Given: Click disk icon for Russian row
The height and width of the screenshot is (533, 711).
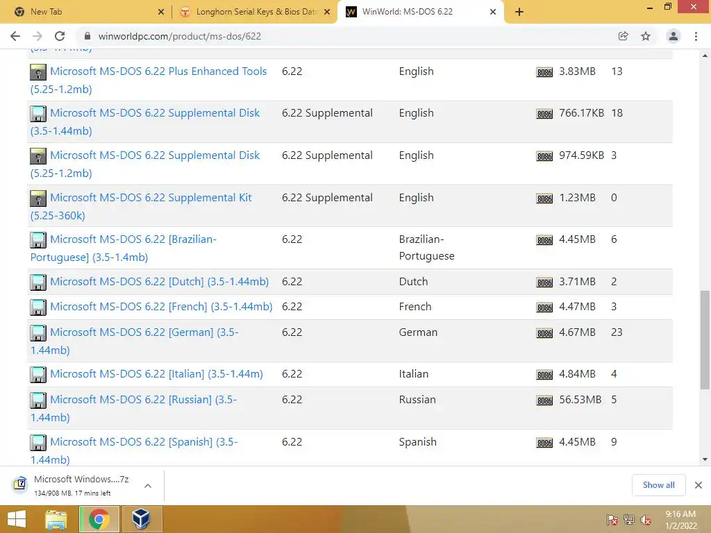Looking at the screenshot, I should [x=38, y=400].
